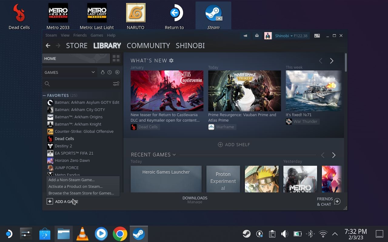Toggle the Linux penguin compatibility filter
Image resolution: width=388 pixels, height=242 pixels.
click(102, 72)
